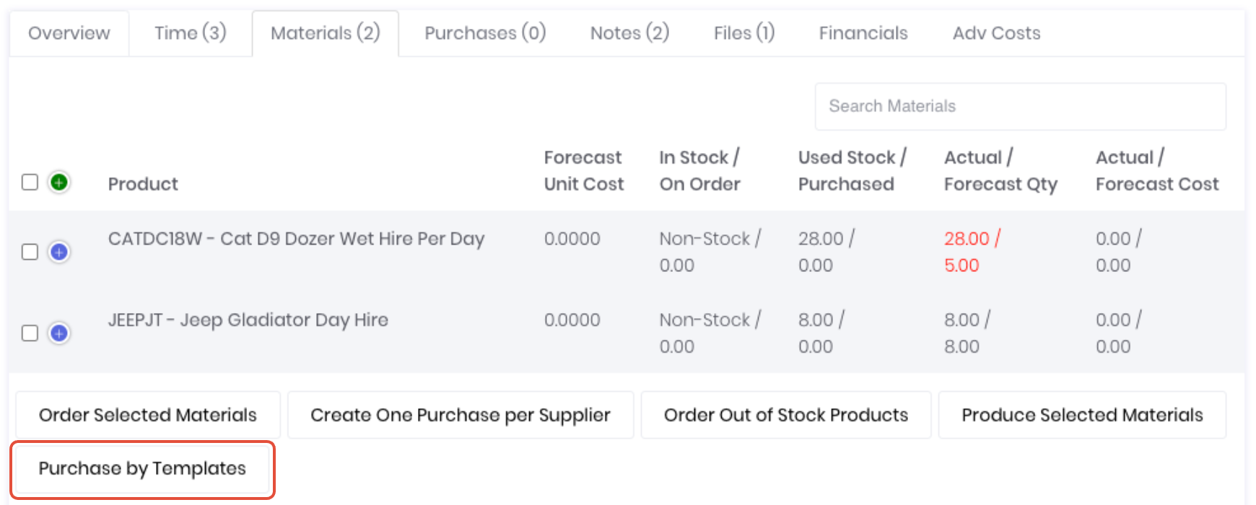Viewport: 1256px width, 505px height.
Task: Click blue plus icon for Cat D9 Dozer
Action: coord(59,252)
